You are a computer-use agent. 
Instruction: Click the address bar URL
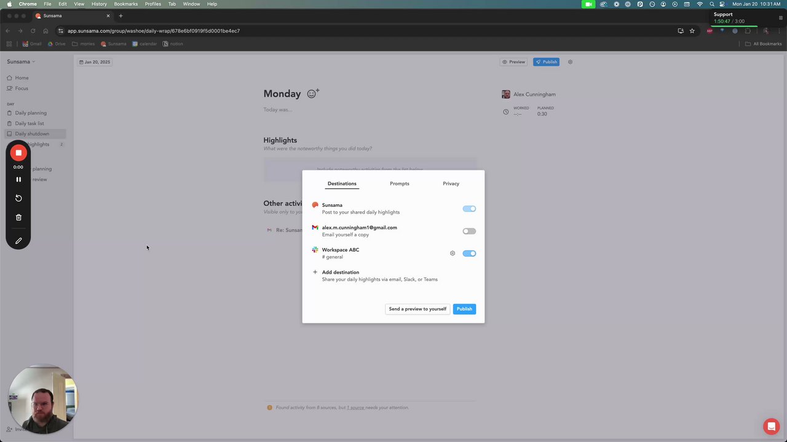(x=154, y=31)
